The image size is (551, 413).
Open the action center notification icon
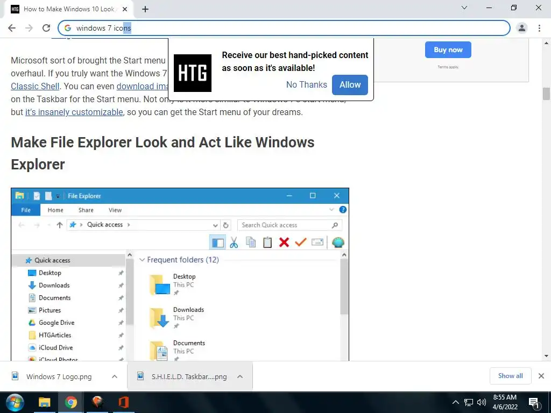click(x=534, y=403)
